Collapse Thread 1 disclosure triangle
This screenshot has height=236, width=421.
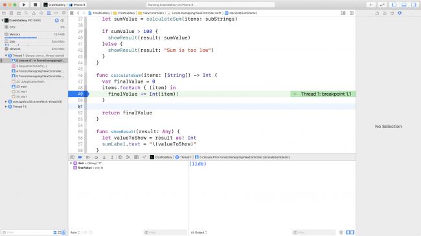click(6, 56)
